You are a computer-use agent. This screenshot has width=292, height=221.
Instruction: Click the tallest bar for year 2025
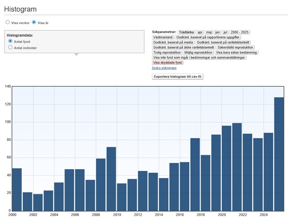pos(279,154)
